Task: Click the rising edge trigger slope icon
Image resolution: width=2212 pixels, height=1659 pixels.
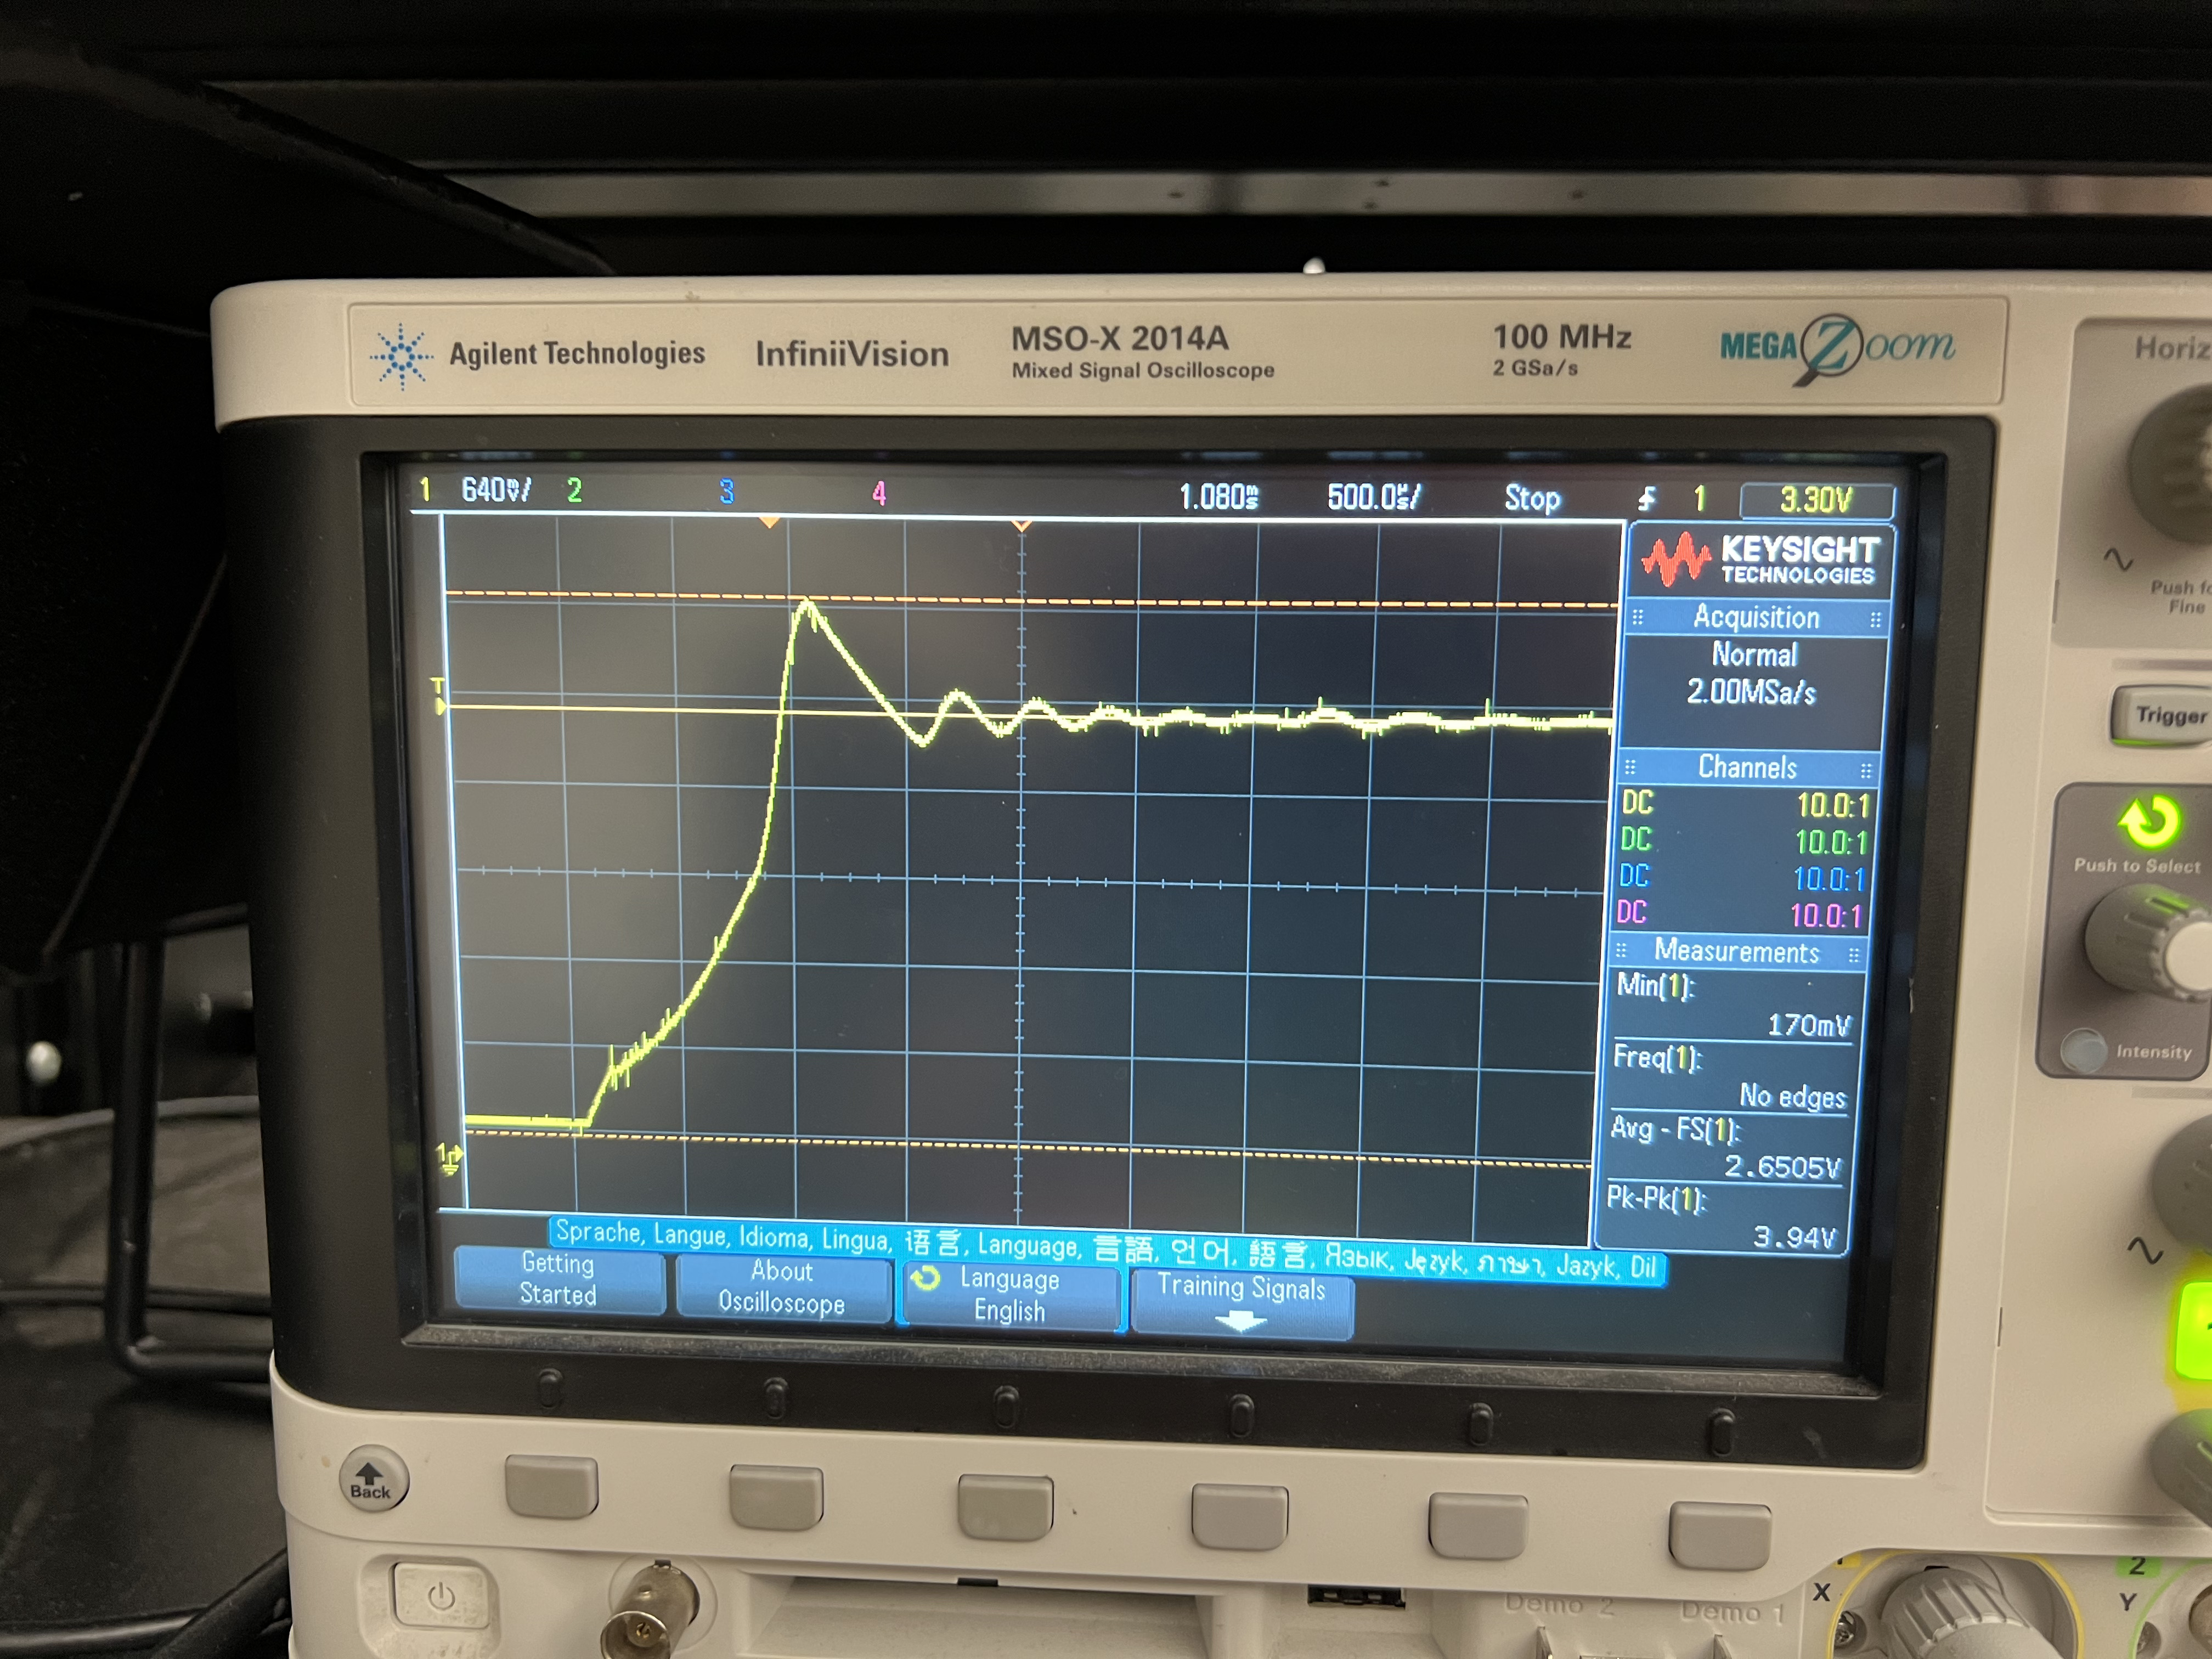Action: (1646, 497)
